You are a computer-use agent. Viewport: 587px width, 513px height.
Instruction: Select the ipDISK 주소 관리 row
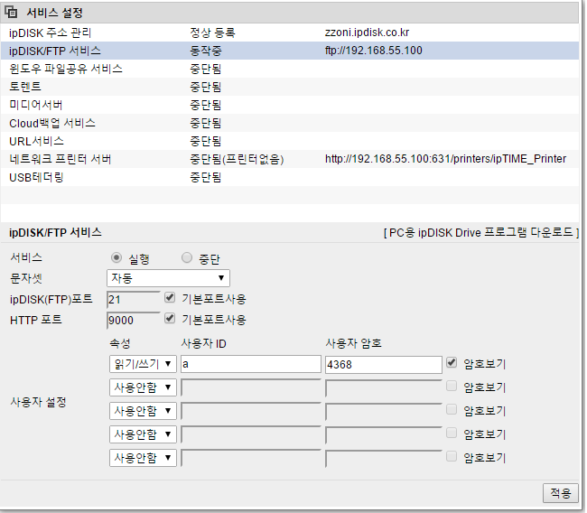point(290,33)
